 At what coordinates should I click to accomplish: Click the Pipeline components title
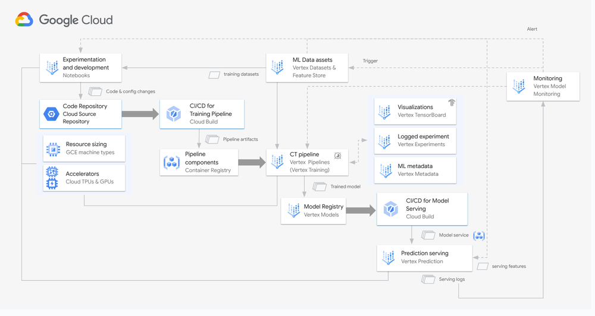[202, 158]
